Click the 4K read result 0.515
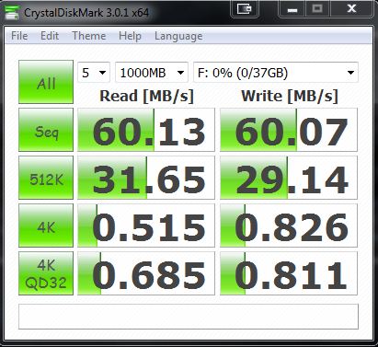The height and width of the screenshot is (347, 378). click(x=146, y=226)
